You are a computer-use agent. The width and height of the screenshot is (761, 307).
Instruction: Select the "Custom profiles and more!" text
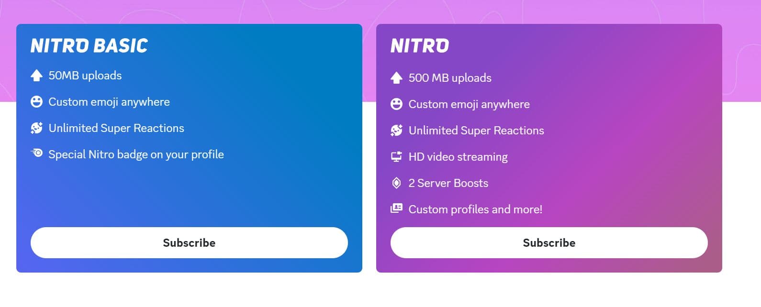click(475, 209)
